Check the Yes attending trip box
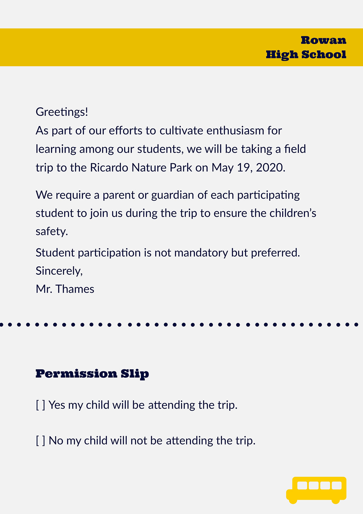 tap(41, 405)
